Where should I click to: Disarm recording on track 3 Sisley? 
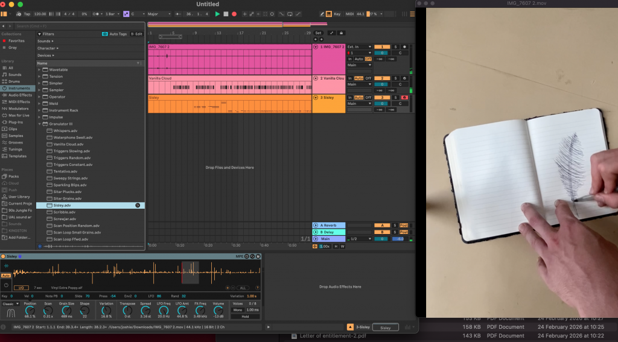point(404,98)
